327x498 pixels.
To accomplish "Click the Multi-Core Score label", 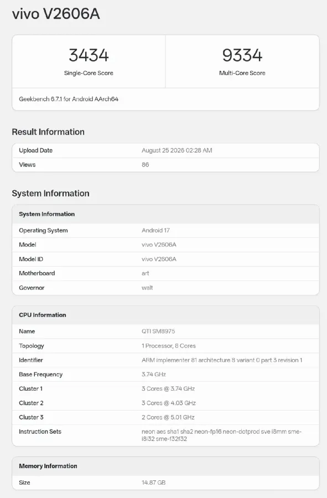I will click(x=242, y=73).
